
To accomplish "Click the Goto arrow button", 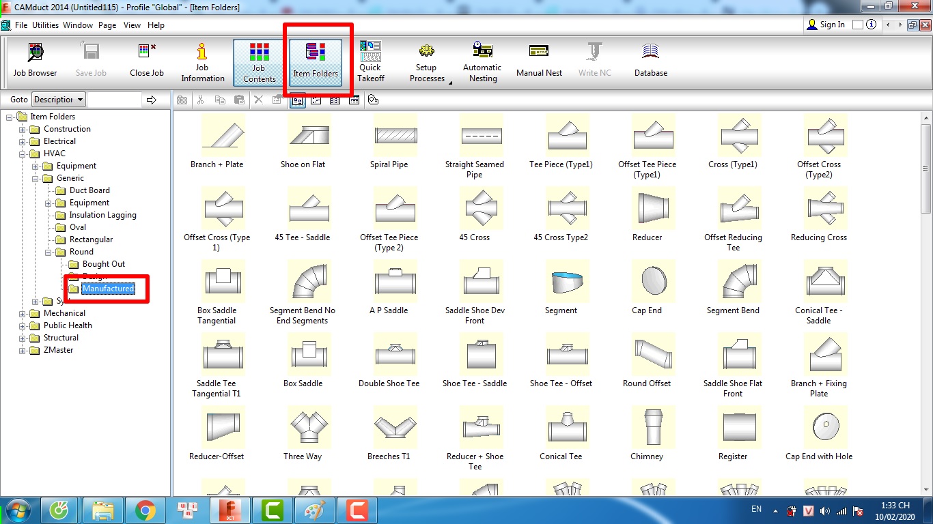I will pyautogui.click(x=152, y=100).
